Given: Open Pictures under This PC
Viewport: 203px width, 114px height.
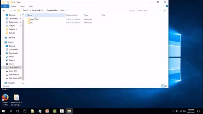Looking at the screenshot, I should coord(12,60).
